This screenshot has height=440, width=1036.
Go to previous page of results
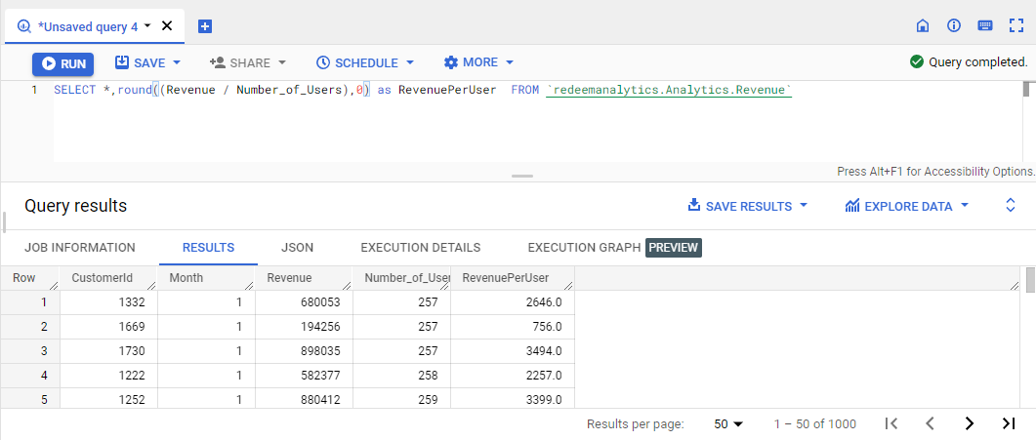931,423
